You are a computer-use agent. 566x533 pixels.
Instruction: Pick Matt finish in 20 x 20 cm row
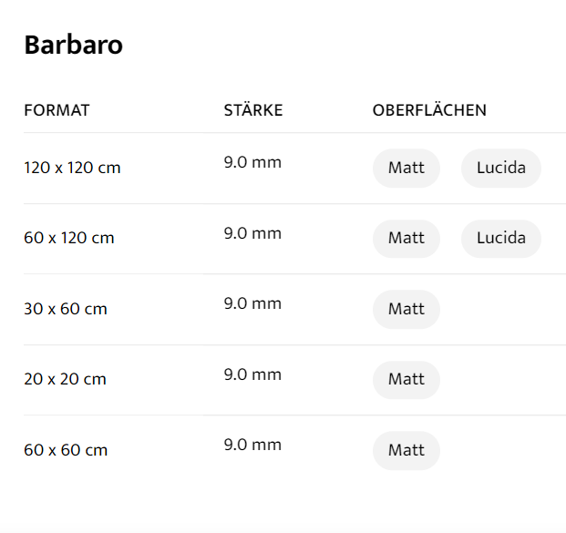tap(406, 380)
